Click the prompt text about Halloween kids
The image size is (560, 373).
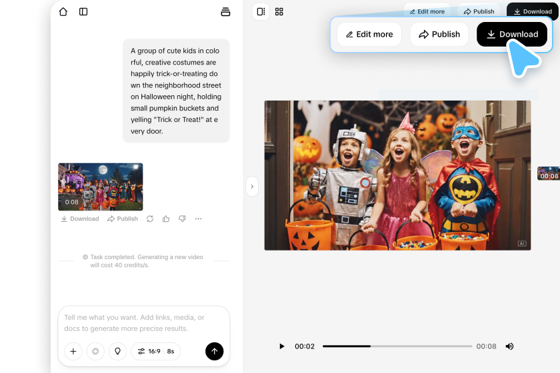tap(176, 91)
